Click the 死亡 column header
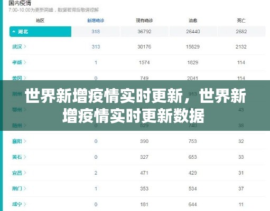The width and height of the screenshot is (270, 211). (x=241, y=21)
